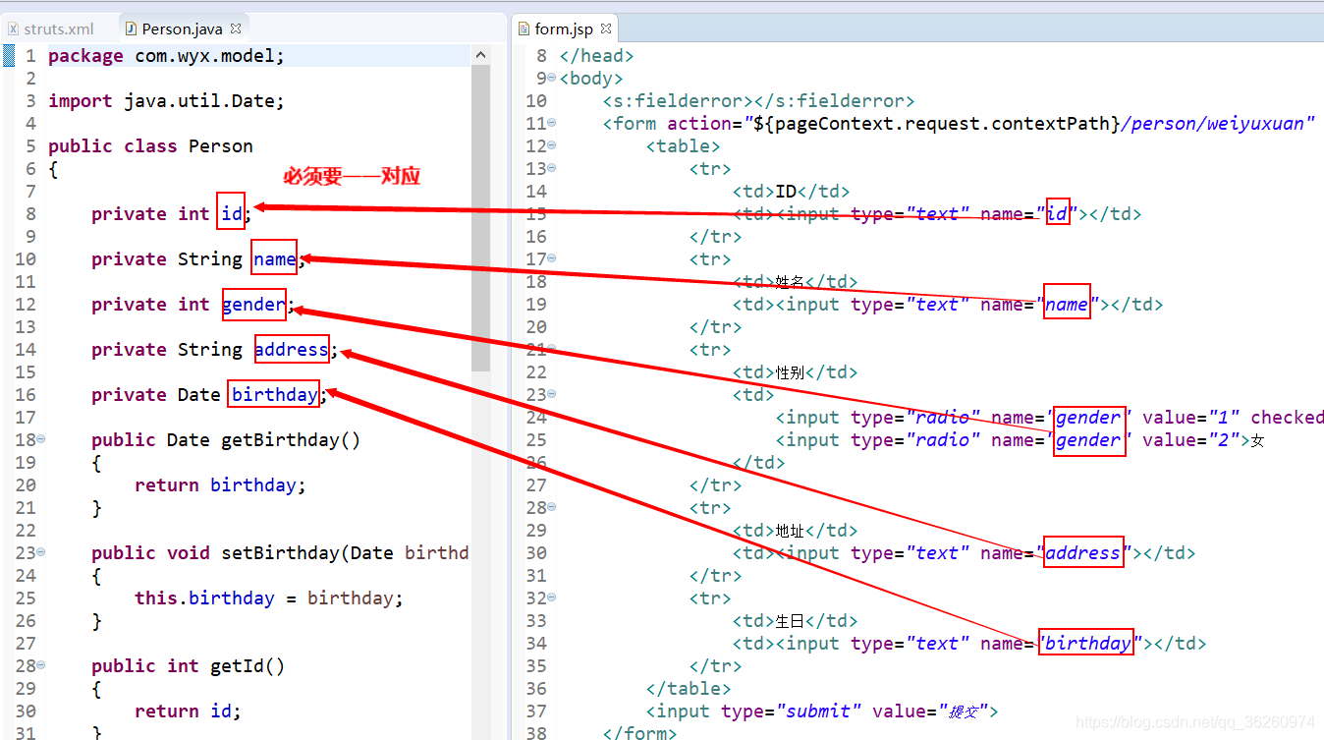Click the '</form>' closing tag

click(639, 733)
